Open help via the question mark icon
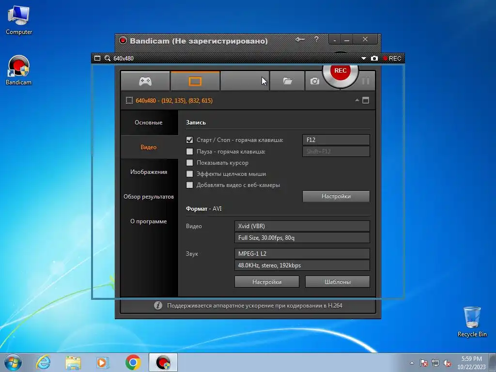This screenshot has height=372, width=496. pyautogui.click(x=316, y=39)
